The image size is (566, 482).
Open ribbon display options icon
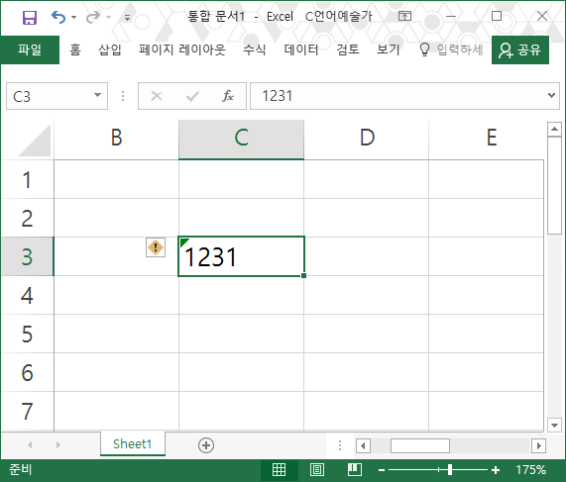(404, 16)
